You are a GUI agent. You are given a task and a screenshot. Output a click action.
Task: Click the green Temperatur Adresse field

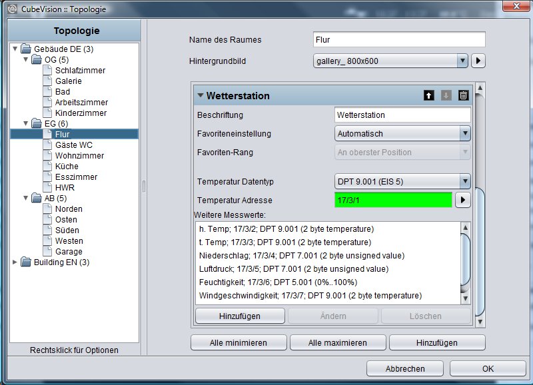393,200
